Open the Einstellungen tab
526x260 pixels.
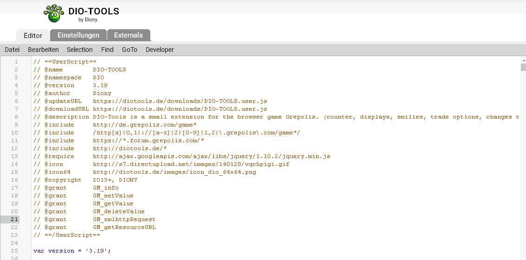click(x=78, y=35)
